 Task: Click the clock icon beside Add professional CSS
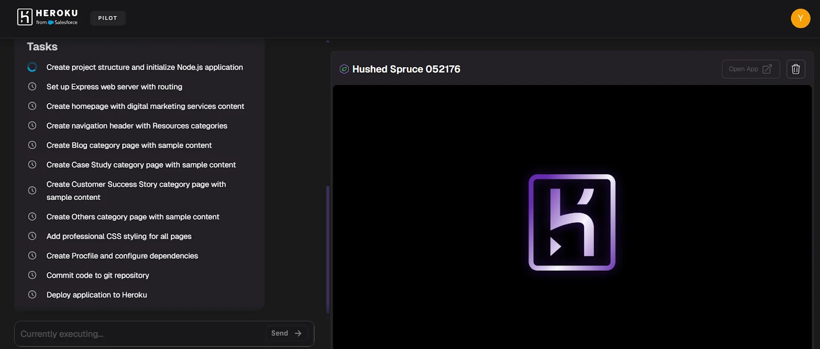click(x=32, y=236)
